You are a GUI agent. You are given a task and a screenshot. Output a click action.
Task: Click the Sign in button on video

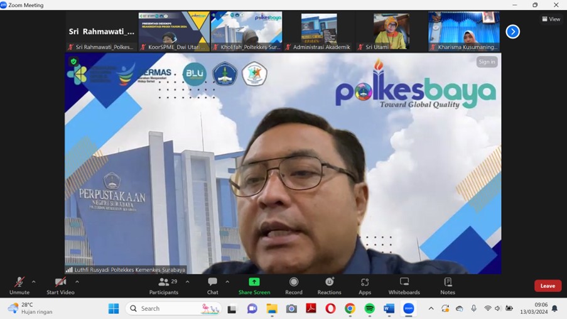coord(487,62)
